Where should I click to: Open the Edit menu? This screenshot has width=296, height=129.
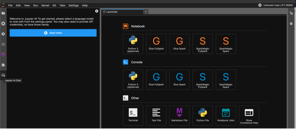coord(18,5)
